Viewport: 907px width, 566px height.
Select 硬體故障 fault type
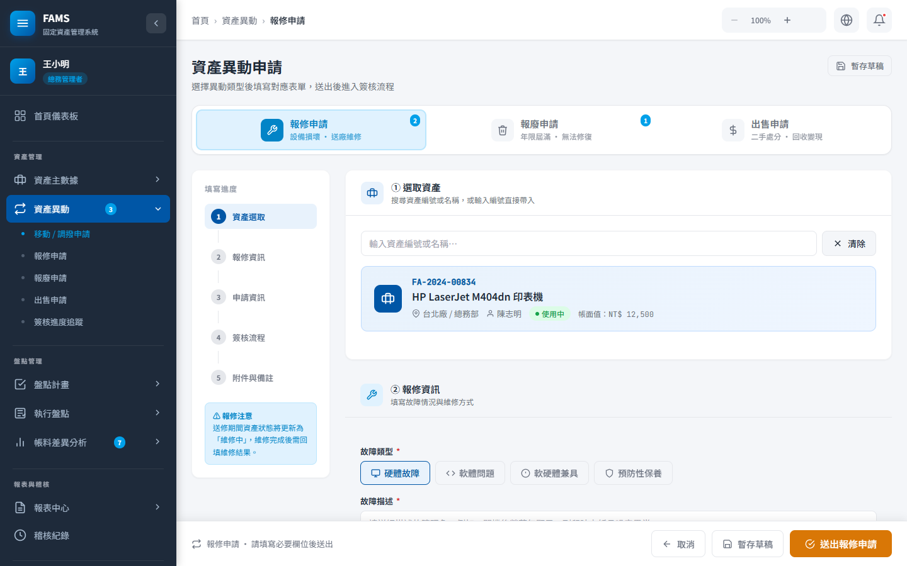click(x=395, y=473)
